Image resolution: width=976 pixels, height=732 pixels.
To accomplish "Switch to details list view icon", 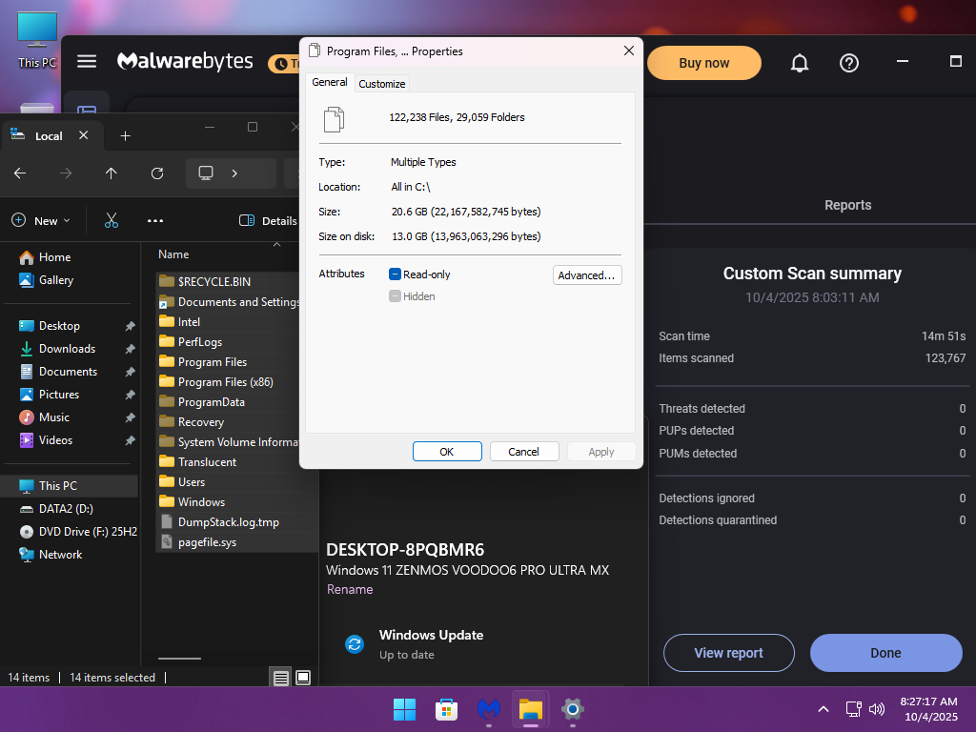I will point(281,678).
